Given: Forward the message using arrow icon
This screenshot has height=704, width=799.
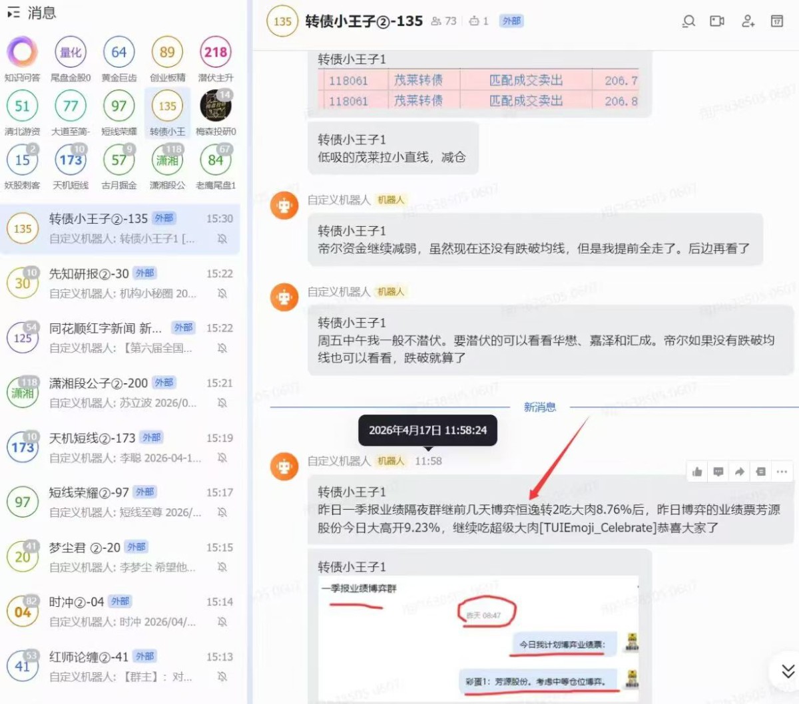Looking at the screenshot, I should point(740,472).
